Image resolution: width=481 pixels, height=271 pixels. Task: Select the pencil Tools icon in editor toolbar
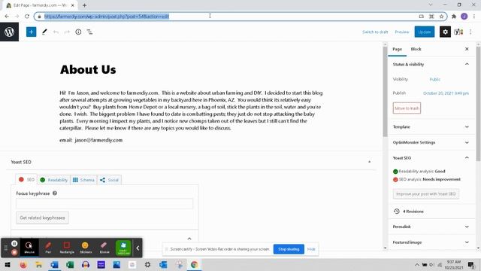pyautogui.click(x=44, y=32)
